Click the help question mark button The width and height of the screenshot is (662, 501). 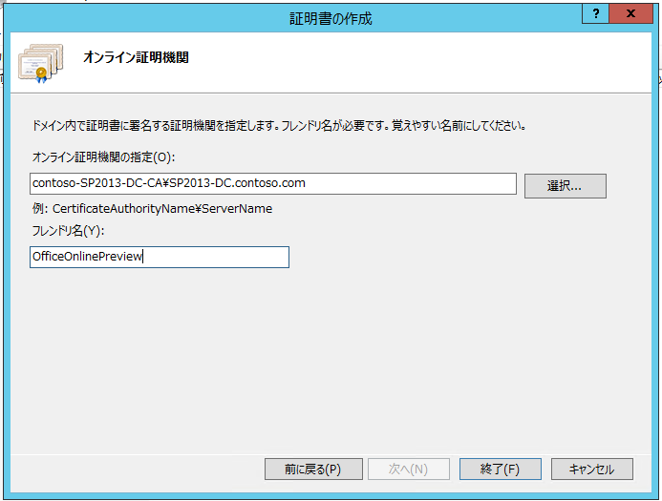[x=596, y=15]
